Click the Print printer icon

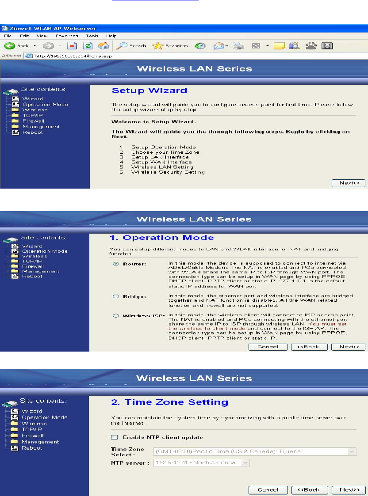point(238,46)
